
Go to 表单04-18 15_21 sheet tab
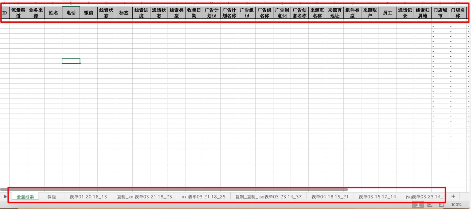(x=330, y=197)
